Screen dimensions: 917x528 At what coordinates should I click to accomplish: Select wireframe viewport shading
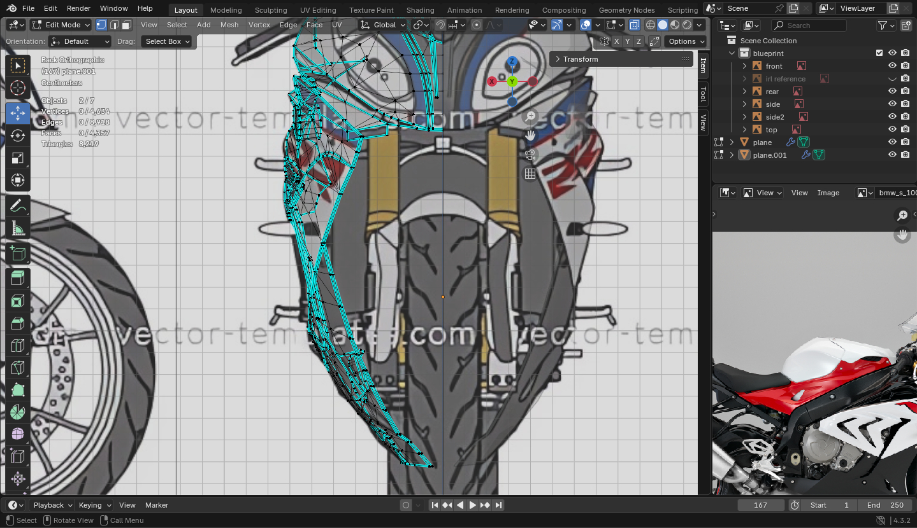(x=651, y=25)
